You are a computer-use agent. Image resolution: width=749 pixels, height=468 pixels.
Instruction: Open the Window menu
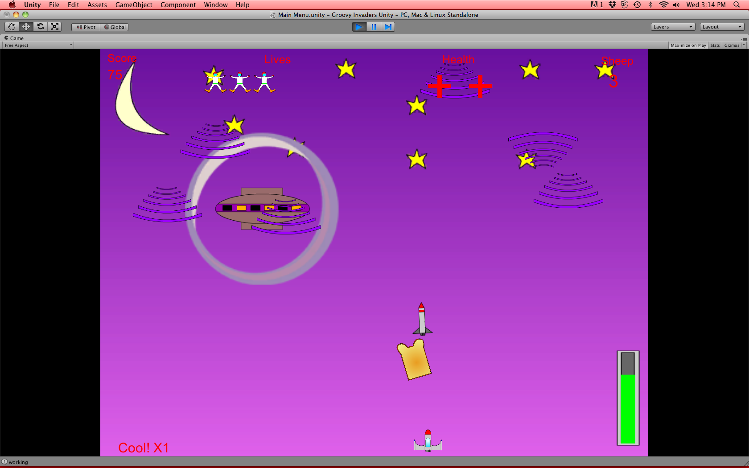[x=216, y=4]
